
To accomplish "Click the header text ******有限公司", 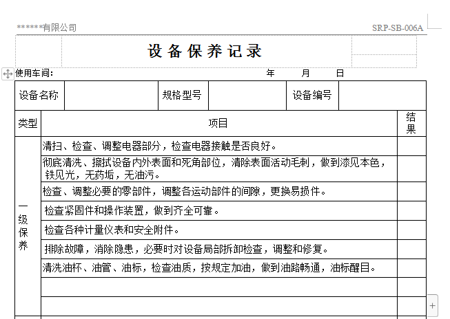I will click(x=47, y=27).
